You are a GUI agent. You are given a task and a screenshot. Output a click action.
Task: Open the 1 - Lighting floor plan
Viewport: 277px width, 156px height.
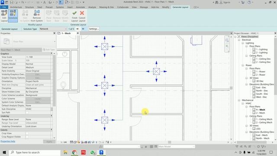click(x=262, y=49)
